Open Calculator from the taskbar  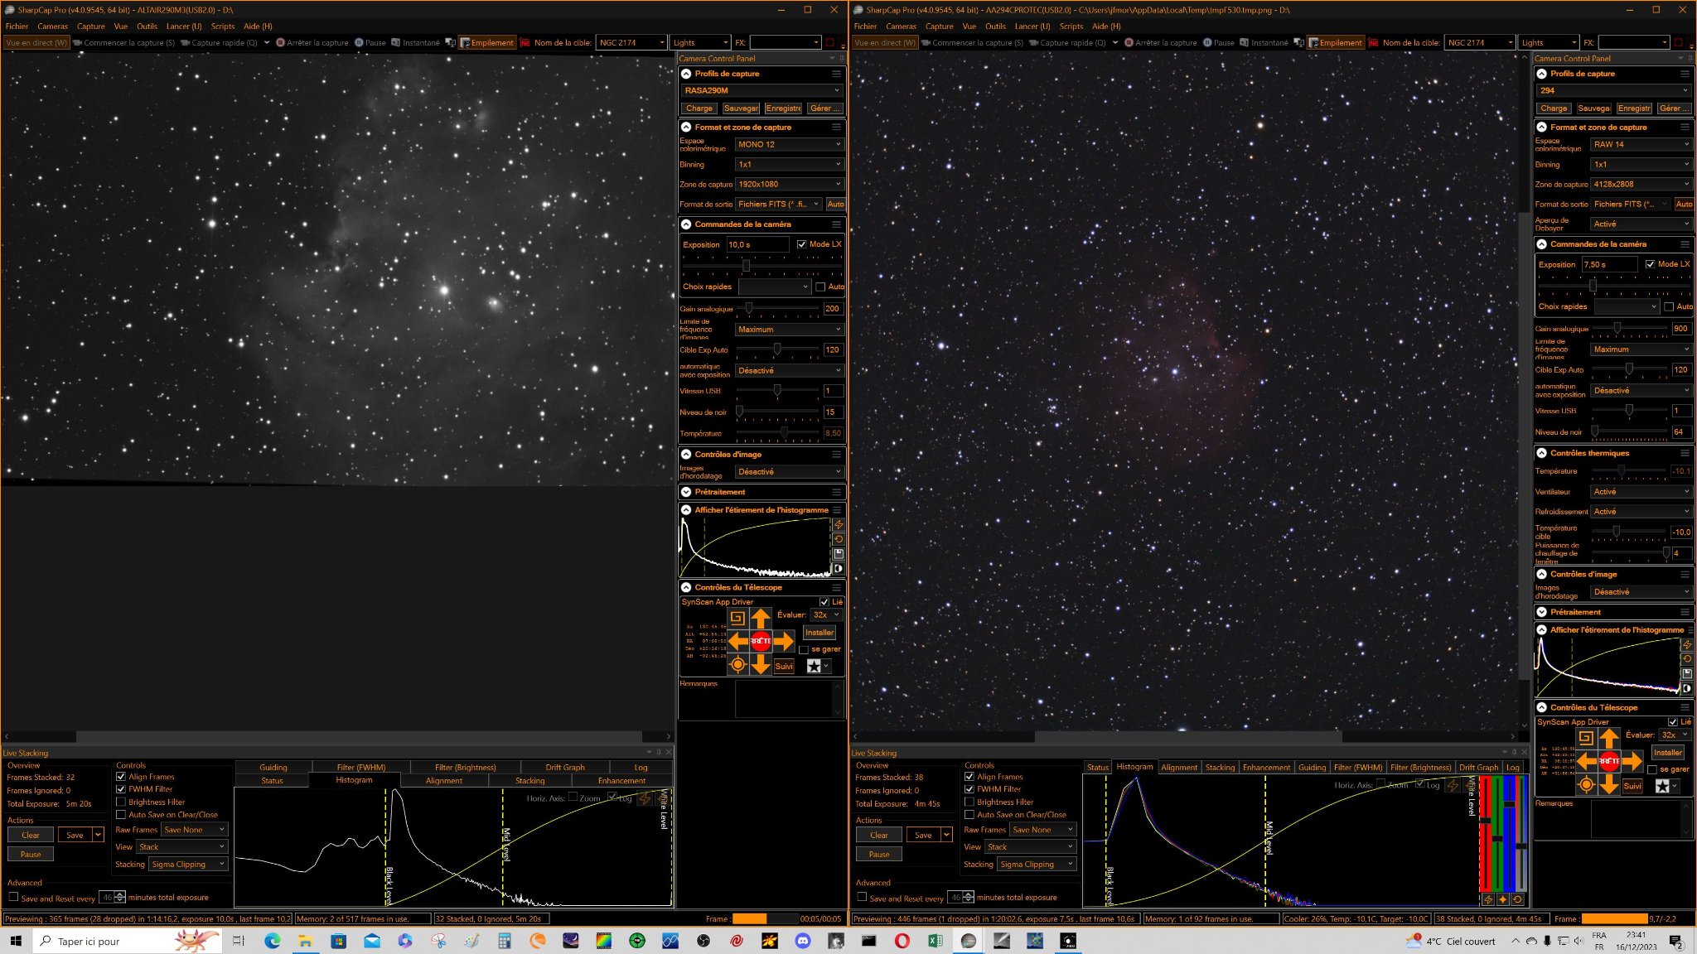point(504,941)
